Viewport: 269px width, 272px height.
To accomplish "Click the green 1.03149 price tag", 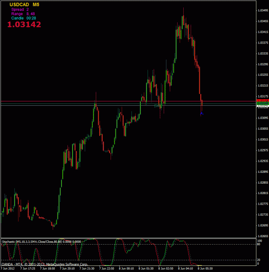I will [263, 104].
